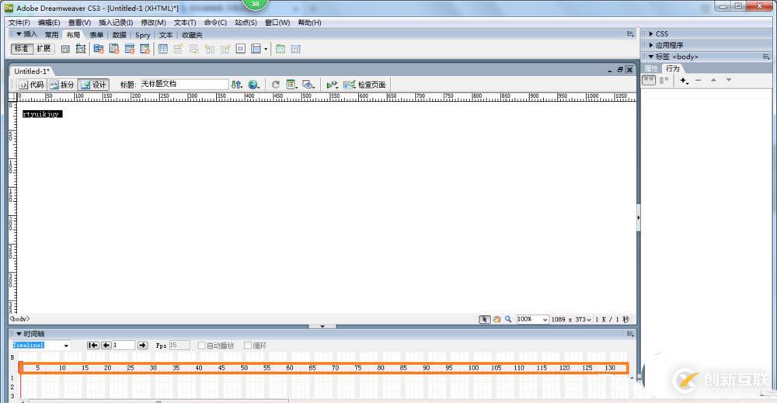Move behavior down with down arrow

[x=729, y=80]
